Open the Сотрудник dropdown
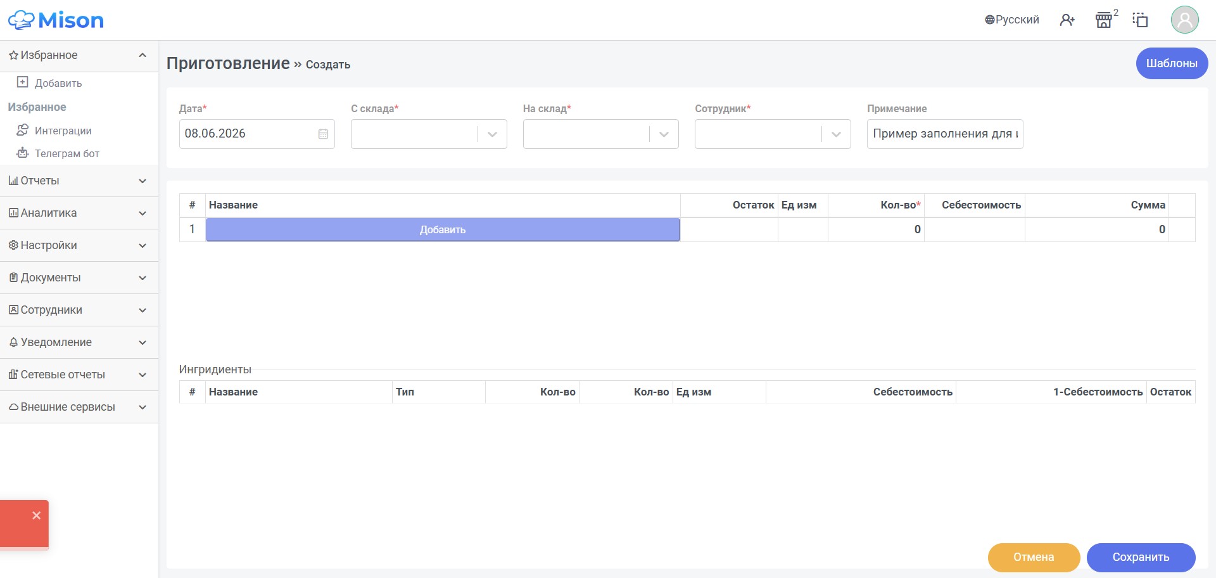This screenshot has height=578, width=1216. coord(773,134)
